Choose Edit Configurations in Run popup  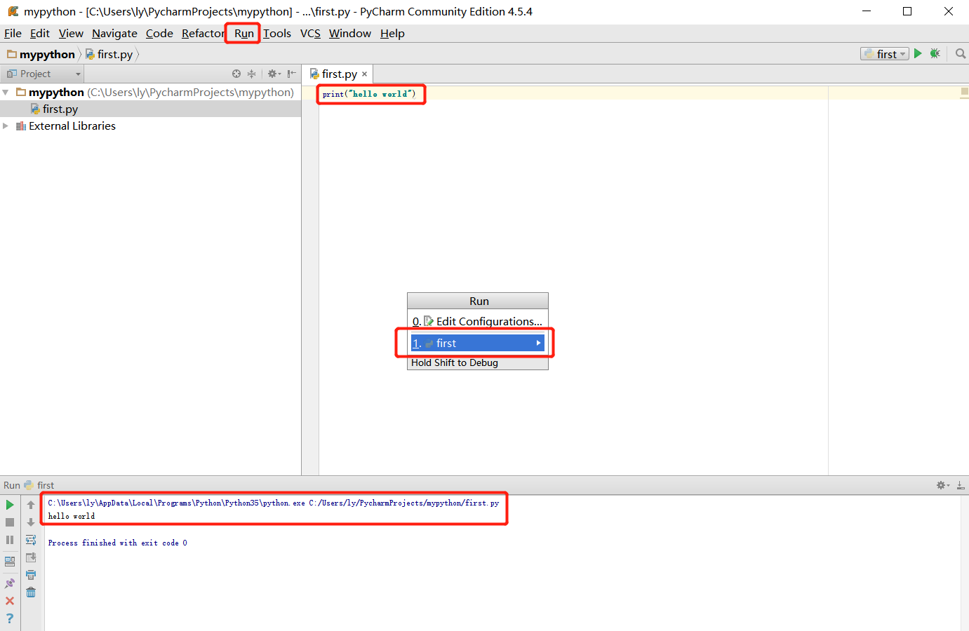point(478,322)
